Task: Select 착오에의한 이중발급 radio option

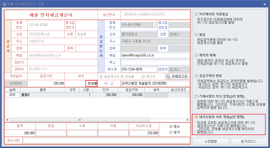Action: [x=196, y=14]
